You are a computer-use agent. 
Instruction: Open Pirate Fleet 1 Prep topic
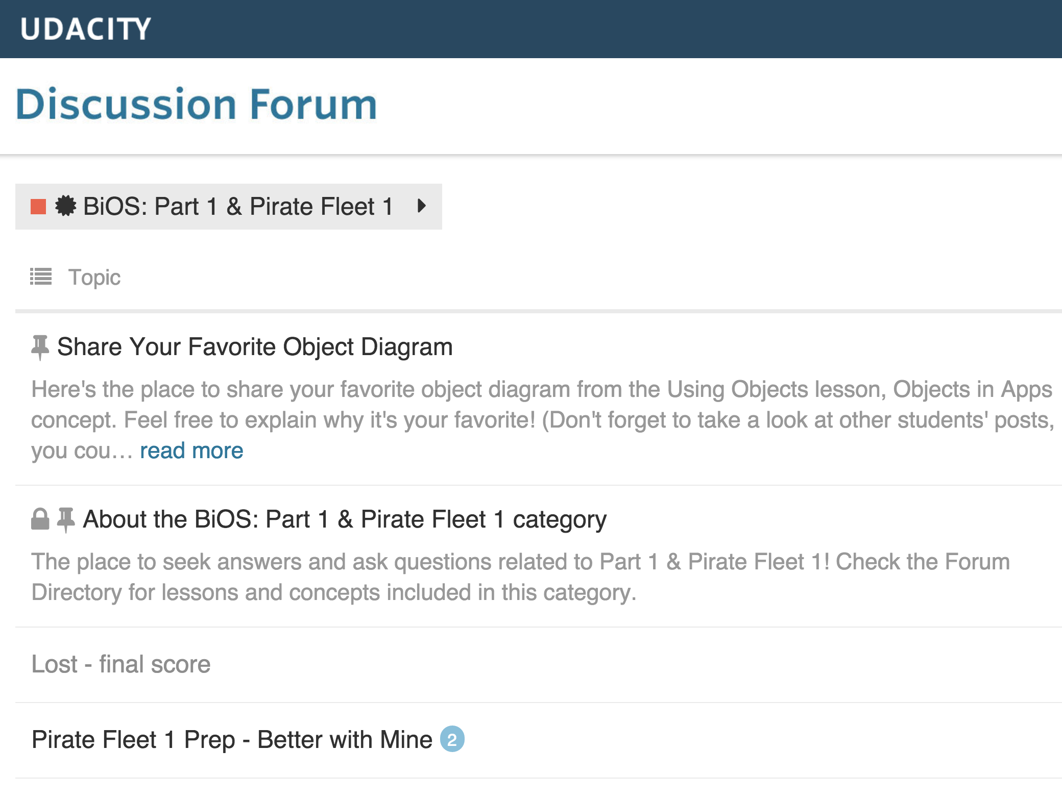(x=232, y=740)
